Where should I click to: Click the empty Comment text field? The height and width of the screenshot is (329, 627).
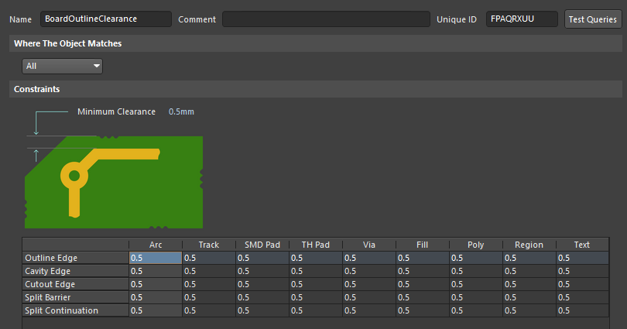(325, 19)
